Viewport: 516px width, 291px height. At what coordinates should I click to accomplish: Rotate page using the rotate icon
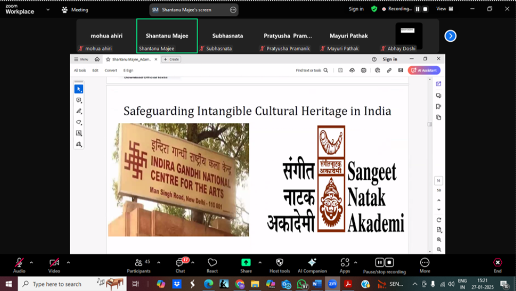coord(439,220)
